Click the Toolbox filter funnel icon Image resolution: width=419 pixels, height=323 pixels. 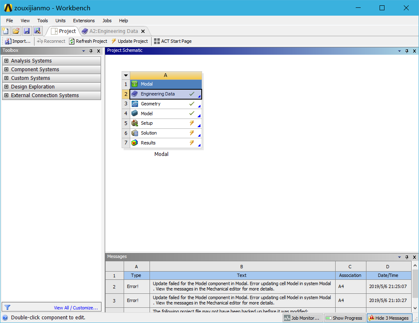tap(7, 307)
